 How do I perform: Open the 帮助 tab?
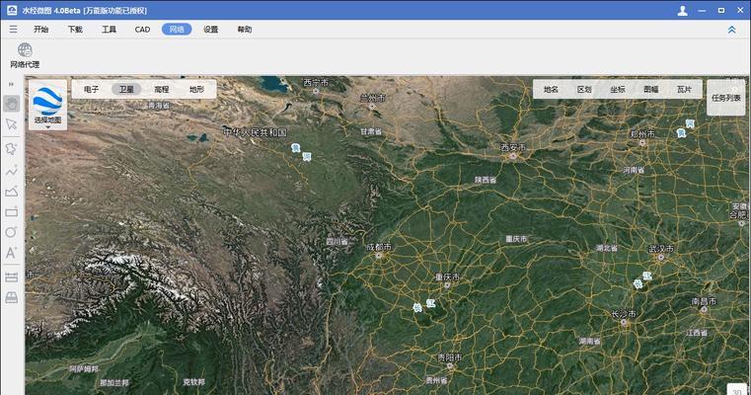point(245,30)
